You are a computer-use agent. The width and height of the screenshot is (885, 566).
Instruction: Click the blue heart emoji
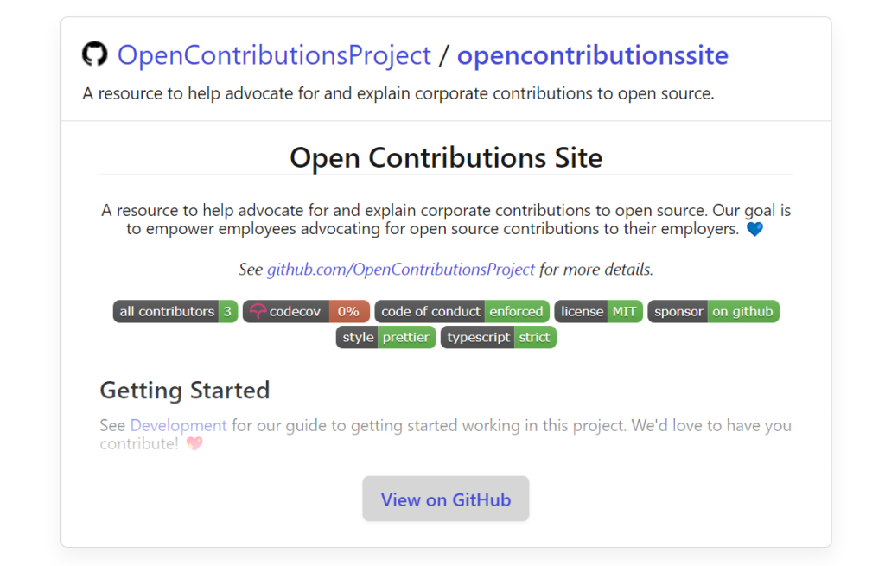click(x=754, y=230)
